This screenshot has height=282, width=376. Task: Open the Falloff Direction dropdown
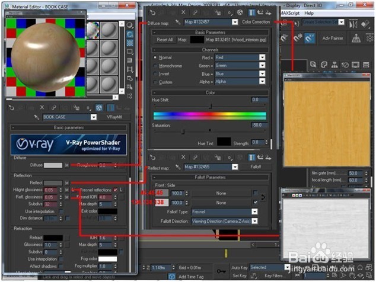(x=254, y=221)
